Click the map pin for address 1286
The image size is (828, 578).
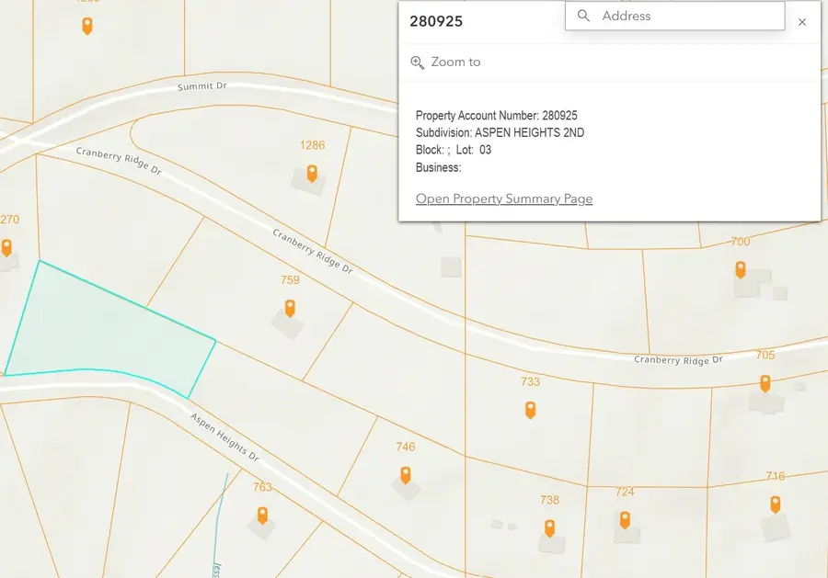tap(312, 174)
